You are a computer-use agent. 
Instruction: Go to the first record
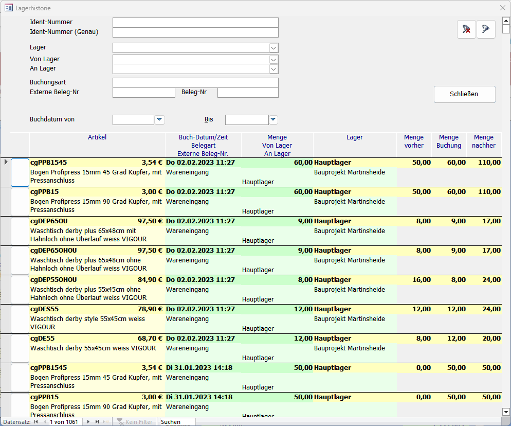pyautogui.click(x=36, y=422)
